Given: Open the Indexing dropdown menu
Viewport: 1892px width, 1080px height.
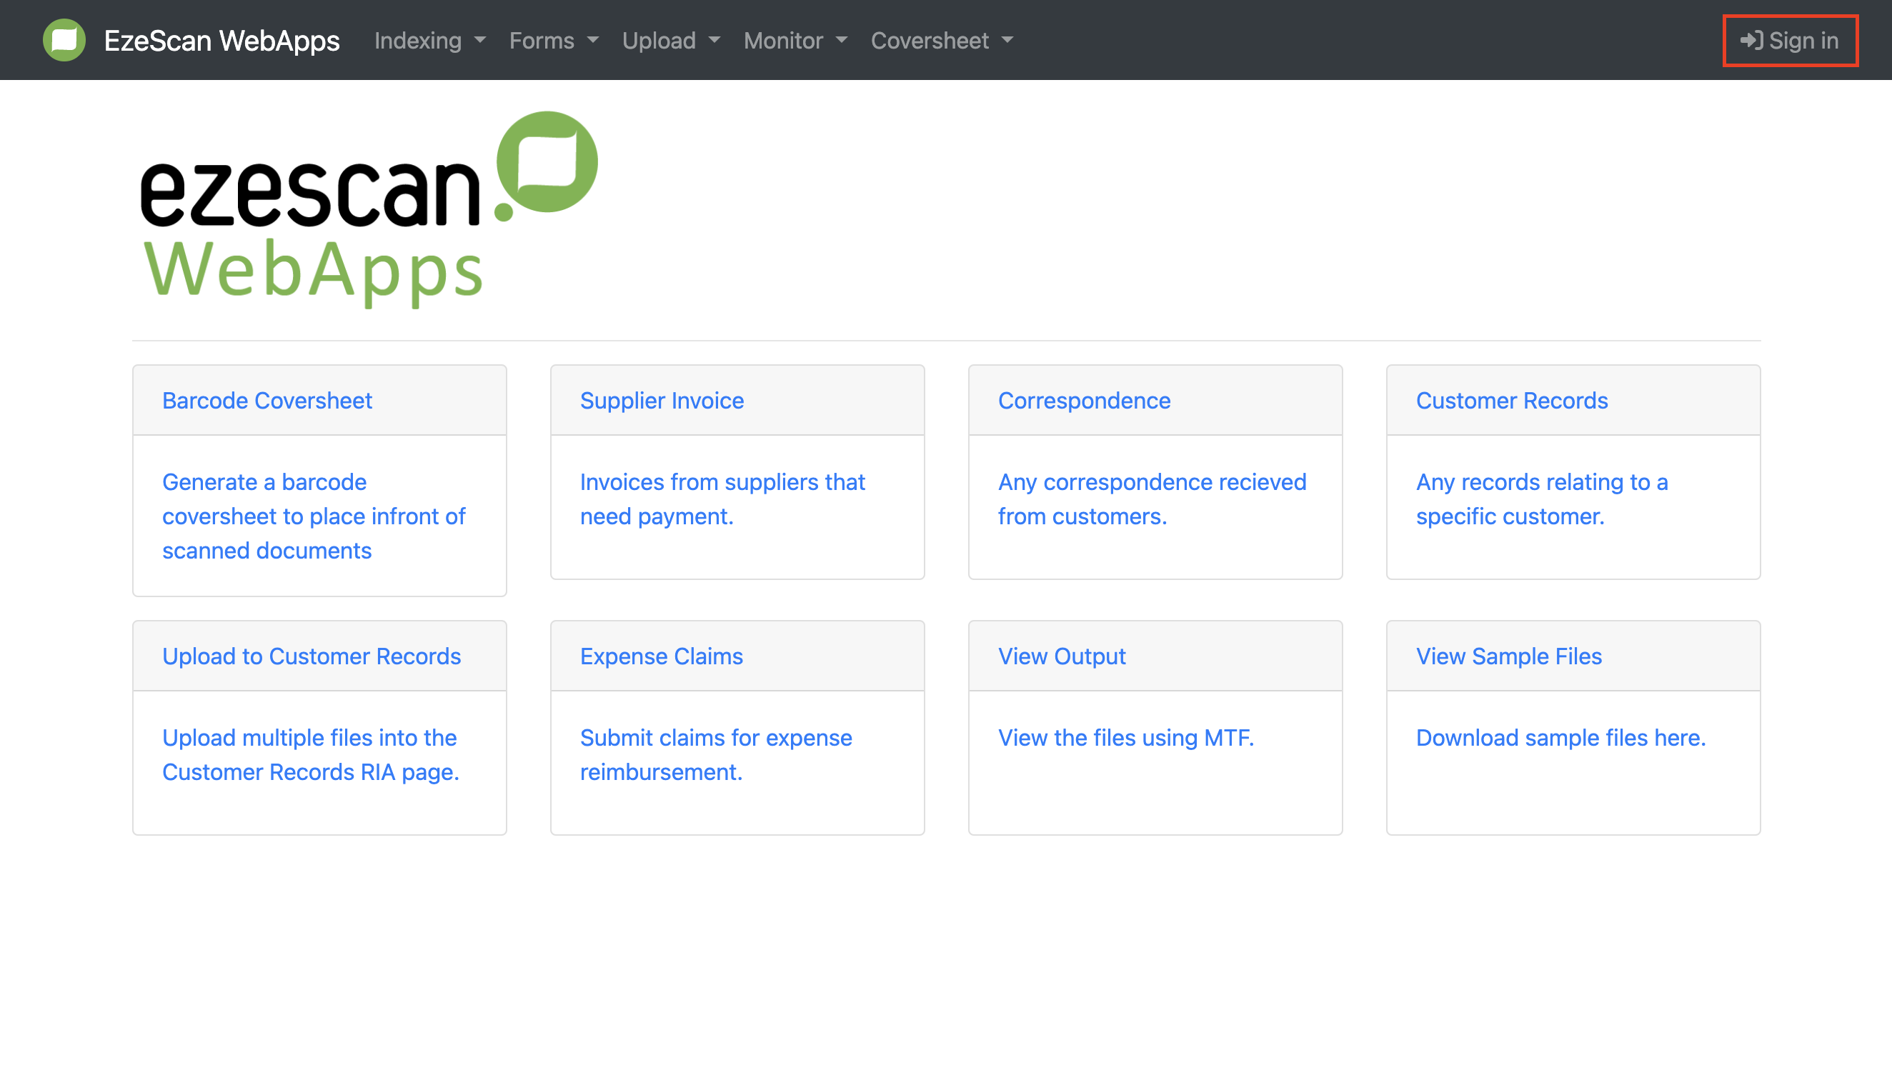Looking at the screenshot, I should click(429, 40).
